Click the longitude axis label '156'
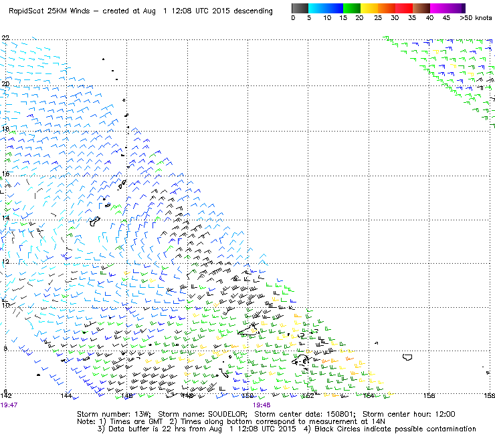This screenshot has height=434, width=495. pos(429,396)
